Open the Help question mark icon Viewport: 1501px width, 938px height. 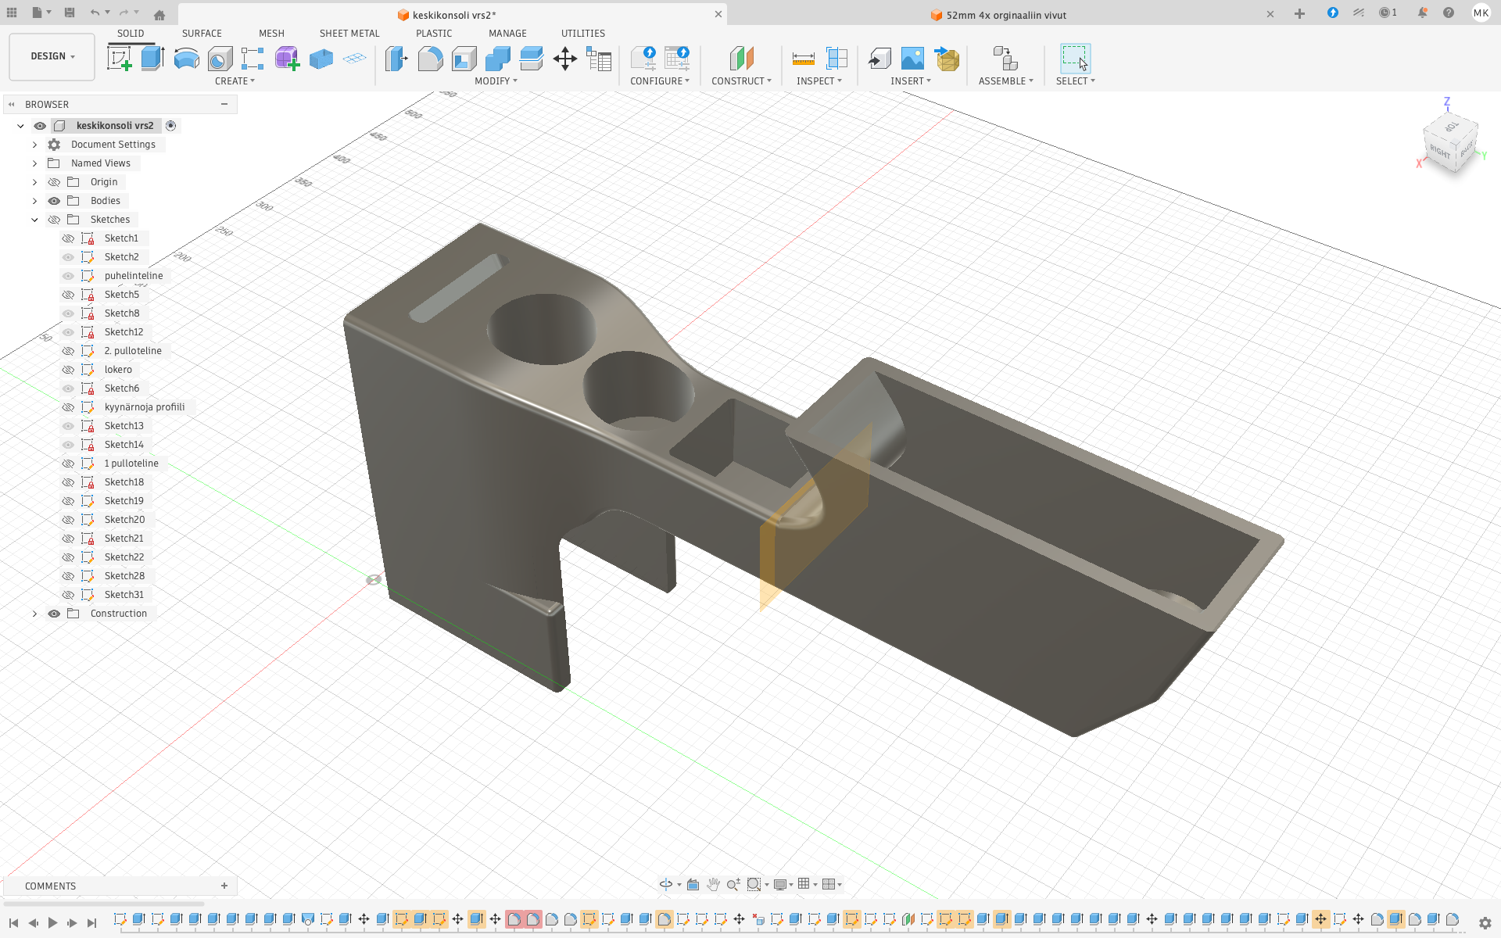(1449, 13)
